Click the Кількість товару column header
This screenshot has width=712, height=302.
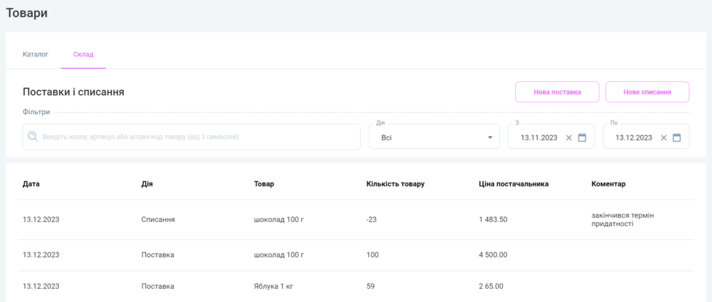click(x=395, y=184)
